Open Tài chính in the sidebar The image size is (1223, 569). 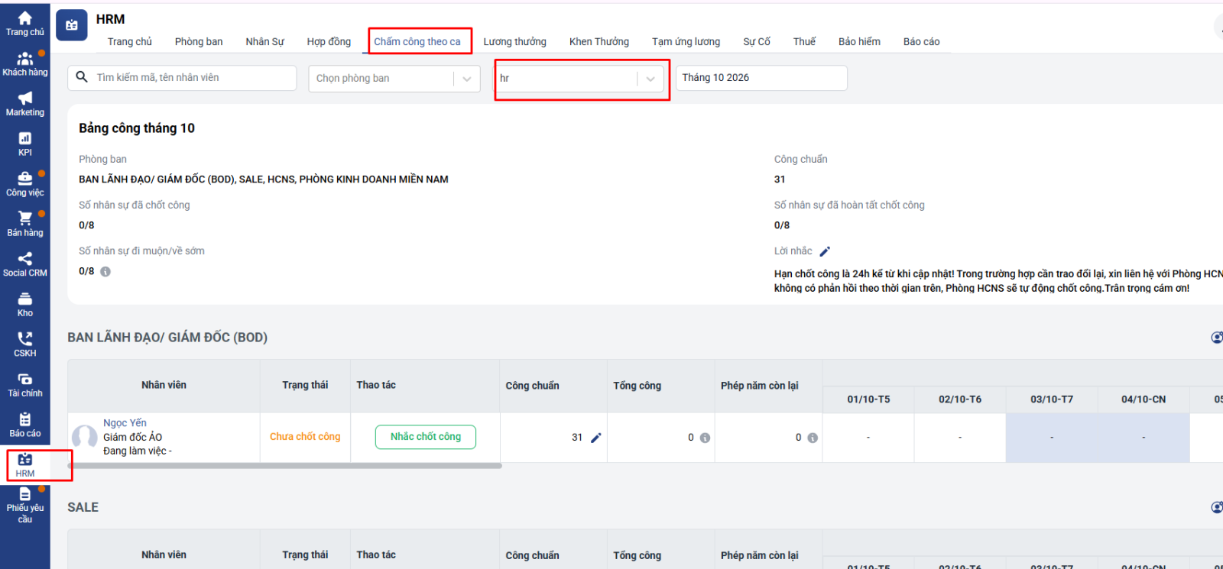tap(25, 385)
